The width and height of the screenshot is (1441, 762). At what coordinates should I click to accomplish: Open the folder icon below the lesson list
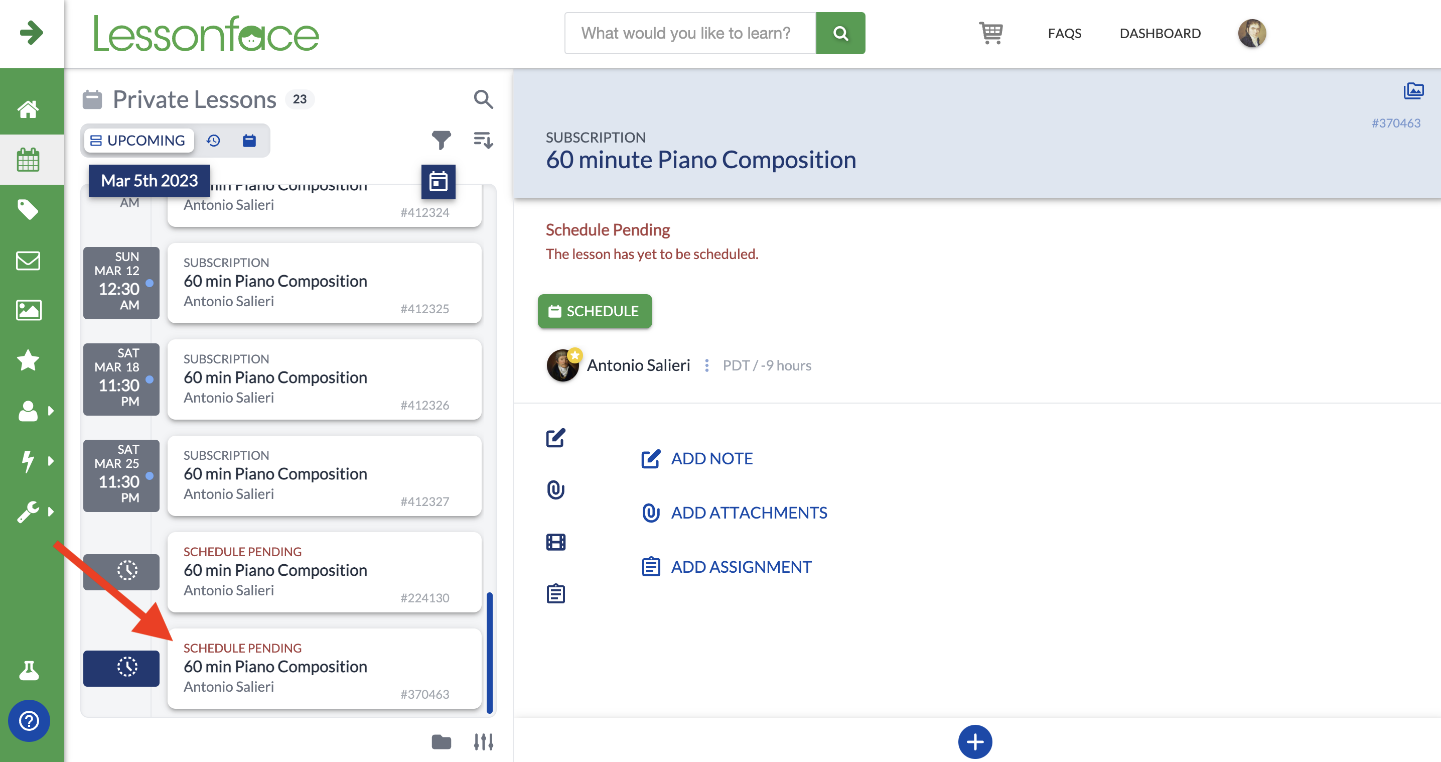[442, 742]
